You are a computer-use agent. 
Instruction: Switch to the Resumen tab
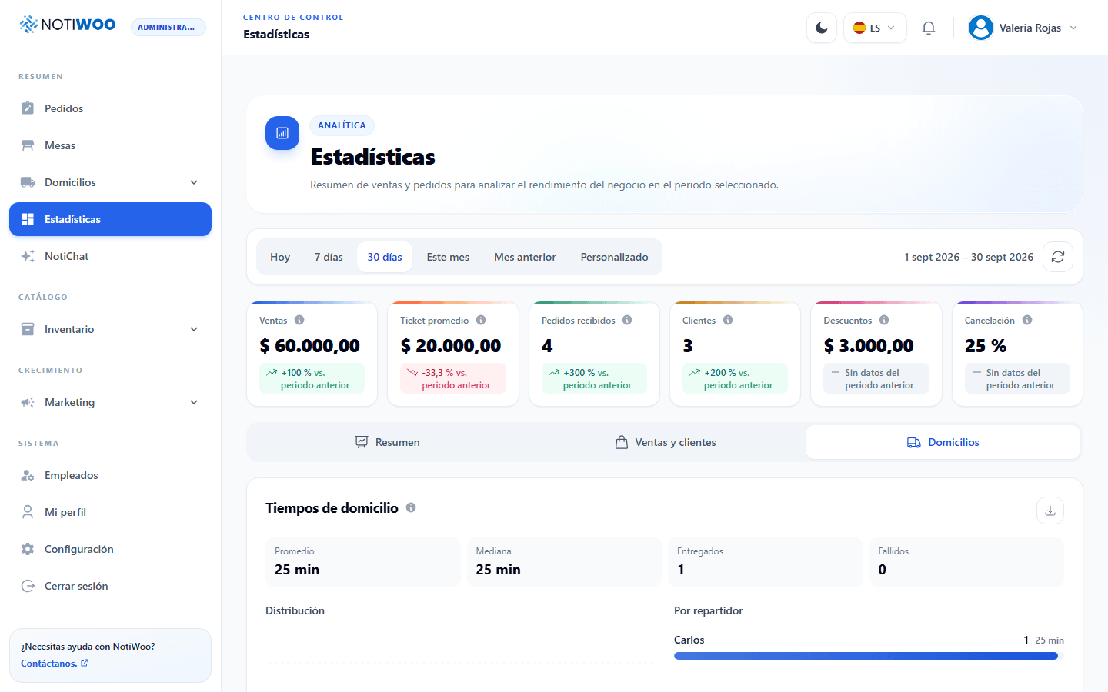click(x=387, y=442)
